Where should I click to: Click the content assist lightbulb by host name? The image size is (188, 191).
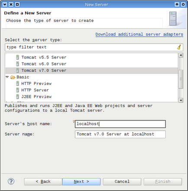click(x=74, y=121)
